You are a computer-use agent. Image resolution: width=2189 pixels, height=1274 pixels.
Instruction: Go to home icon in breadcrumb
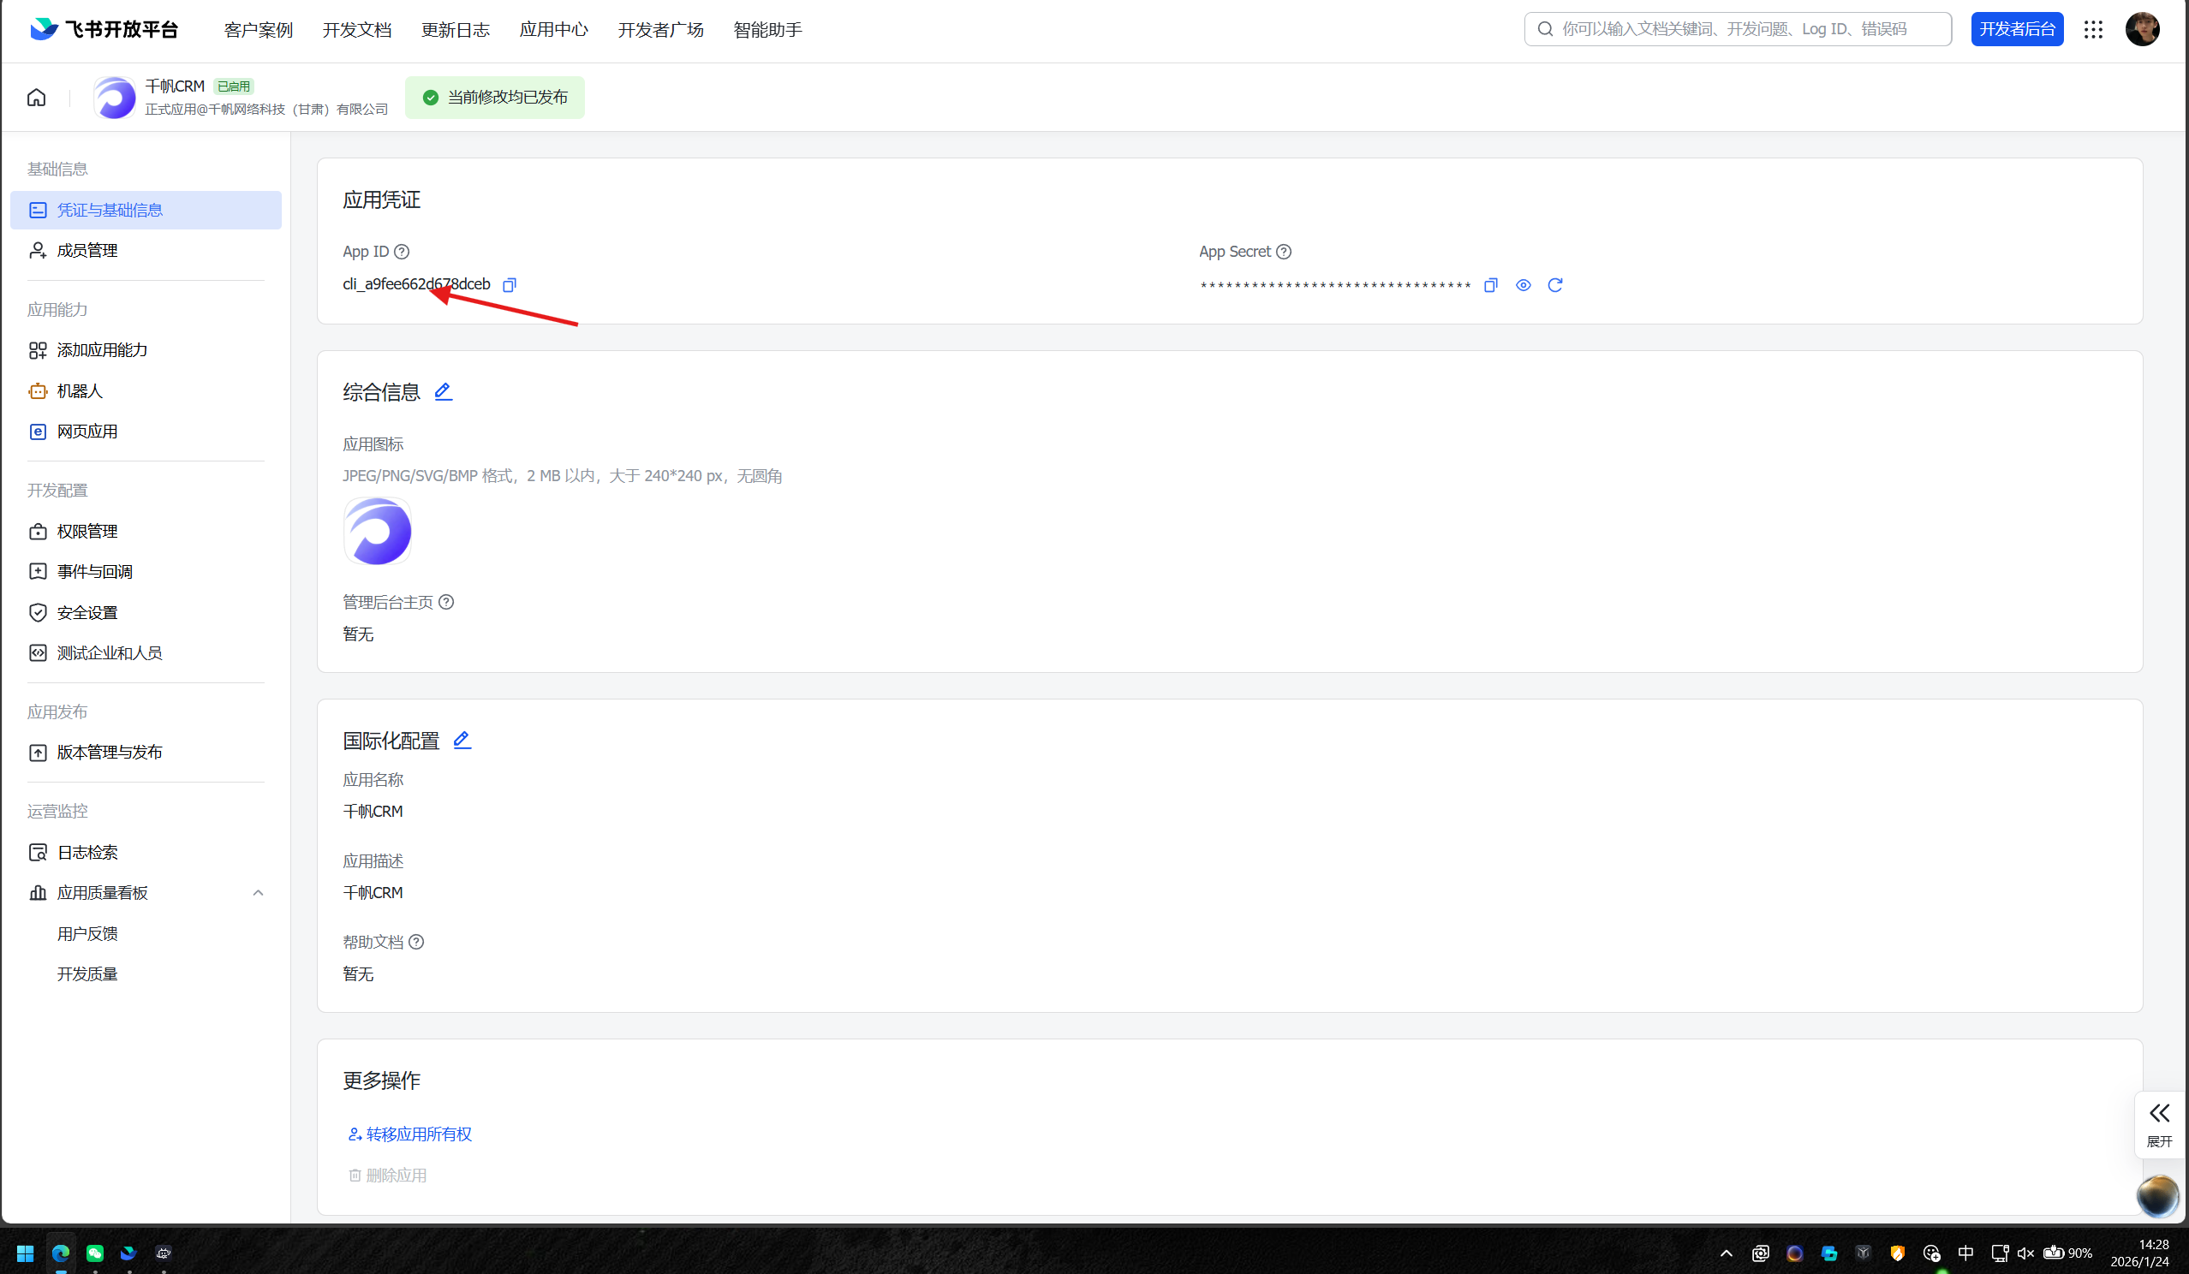[x=37, y=98]
